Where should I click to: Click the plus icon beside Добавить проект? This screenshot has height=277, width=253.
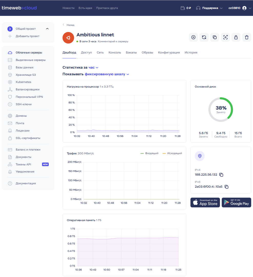click(x=10, y=36)
